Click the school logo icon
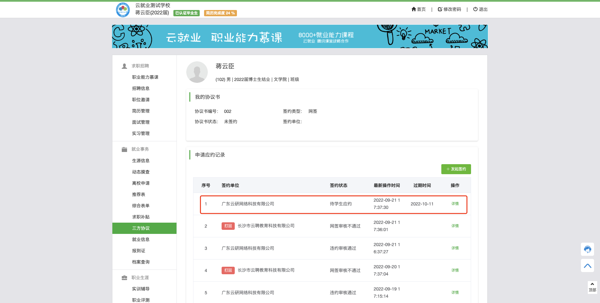The image size is (600, 303). 123,10
